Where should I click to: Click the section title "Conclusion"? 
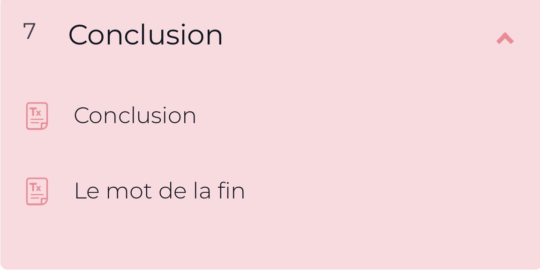[146, 34]
